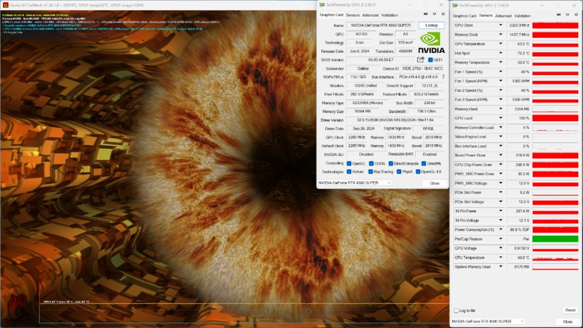Click the NVIDIA logo
The width and height of the screenshot is (583, 328).
tap(431, 43)
